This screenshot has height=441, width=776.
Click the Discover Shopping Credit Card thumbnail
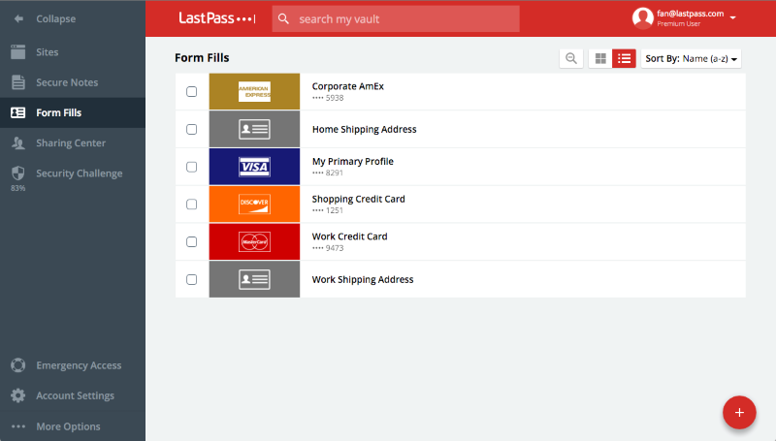[x=254, y=204]
